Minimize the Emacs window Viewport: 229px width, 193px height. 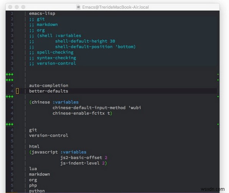coord(17,7)
